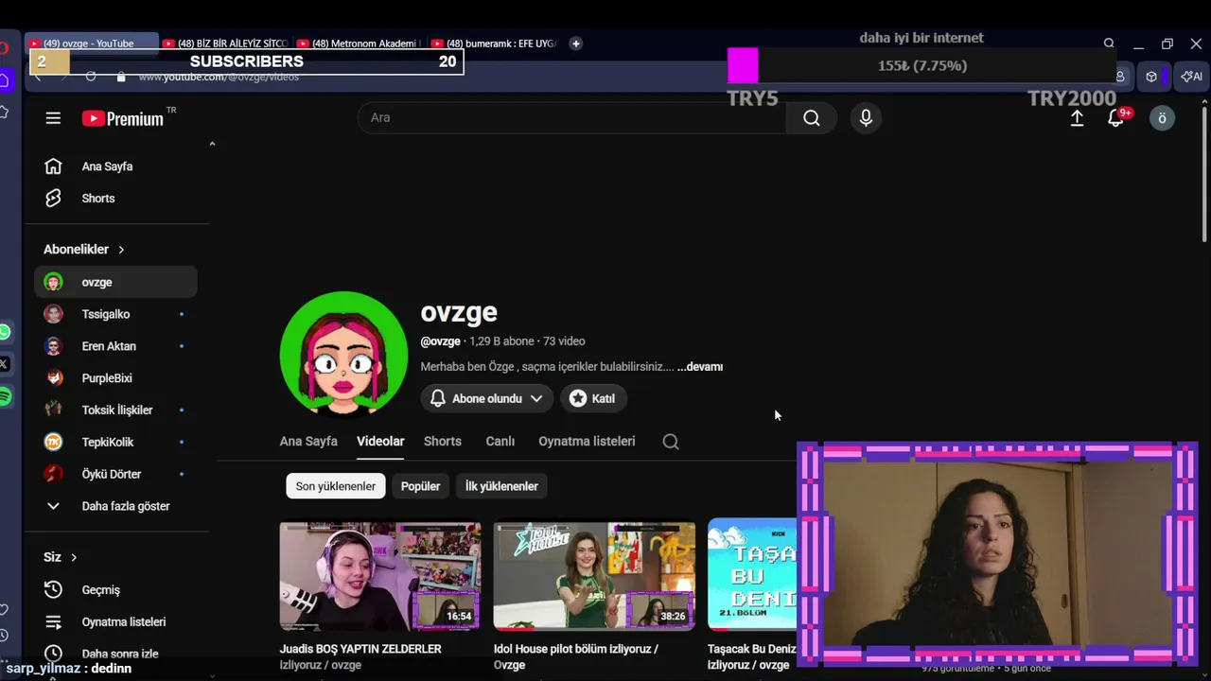Open Juadis BOŞ YAPTIN ZELDERLER video thumbnail
Viewport: 1211px width, 681px height.
click(x=380, y=576)
